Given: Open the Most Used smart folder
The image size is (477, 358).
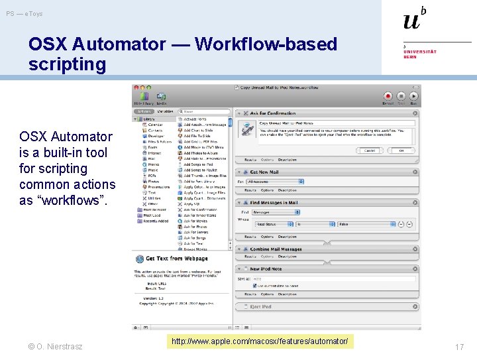Looking at the screenshot, I should pos(149,215).
